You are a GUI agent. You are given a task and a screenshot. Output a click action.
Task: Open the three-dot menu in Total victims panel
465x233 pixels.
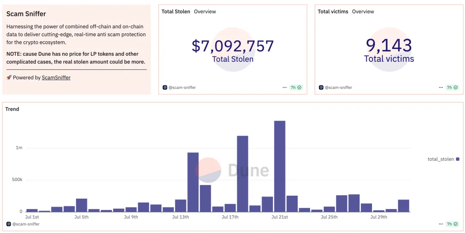[x=441, y=88]
